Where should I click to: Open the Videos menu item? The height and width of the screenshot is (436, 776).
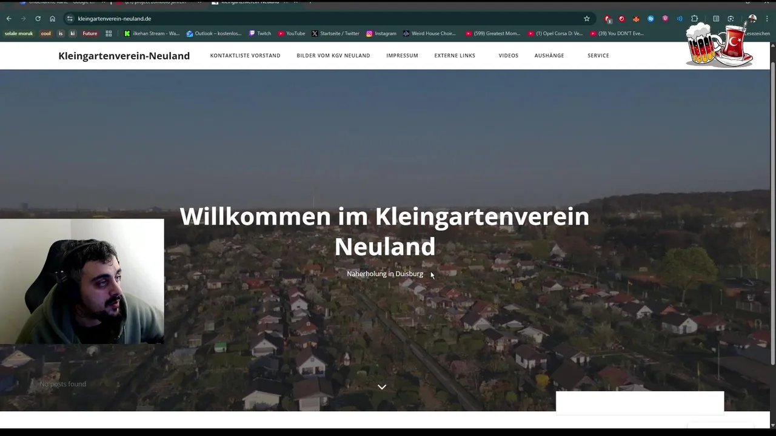tap(508, 56)
